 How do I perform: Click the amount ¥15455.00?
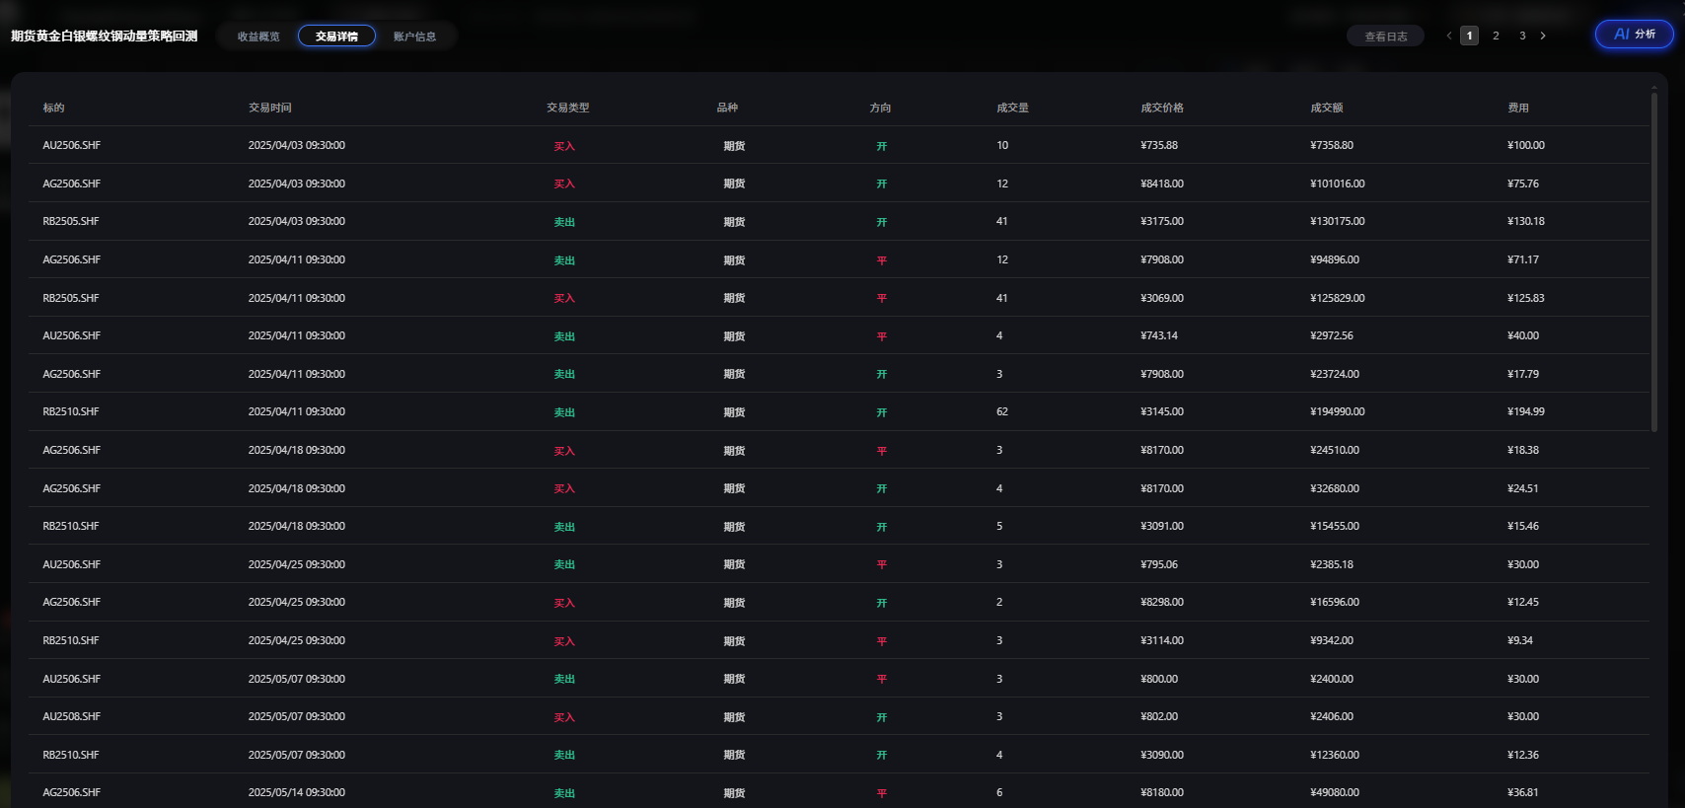(x=1335, y=526)
